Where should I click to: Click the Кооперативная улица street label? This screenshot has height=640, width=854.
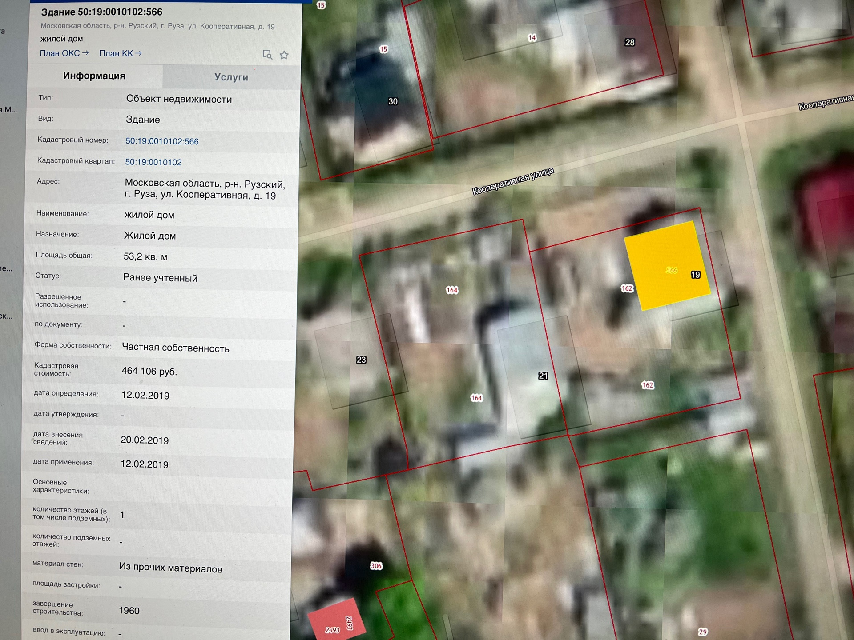(x=513, y=181)
